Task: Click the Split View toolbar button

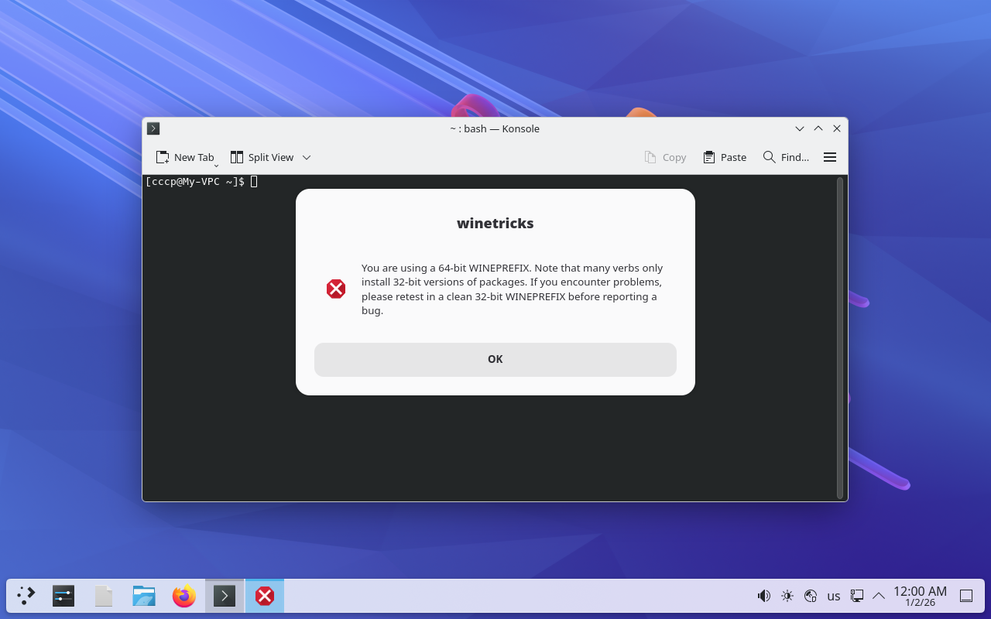Action: 262,157
